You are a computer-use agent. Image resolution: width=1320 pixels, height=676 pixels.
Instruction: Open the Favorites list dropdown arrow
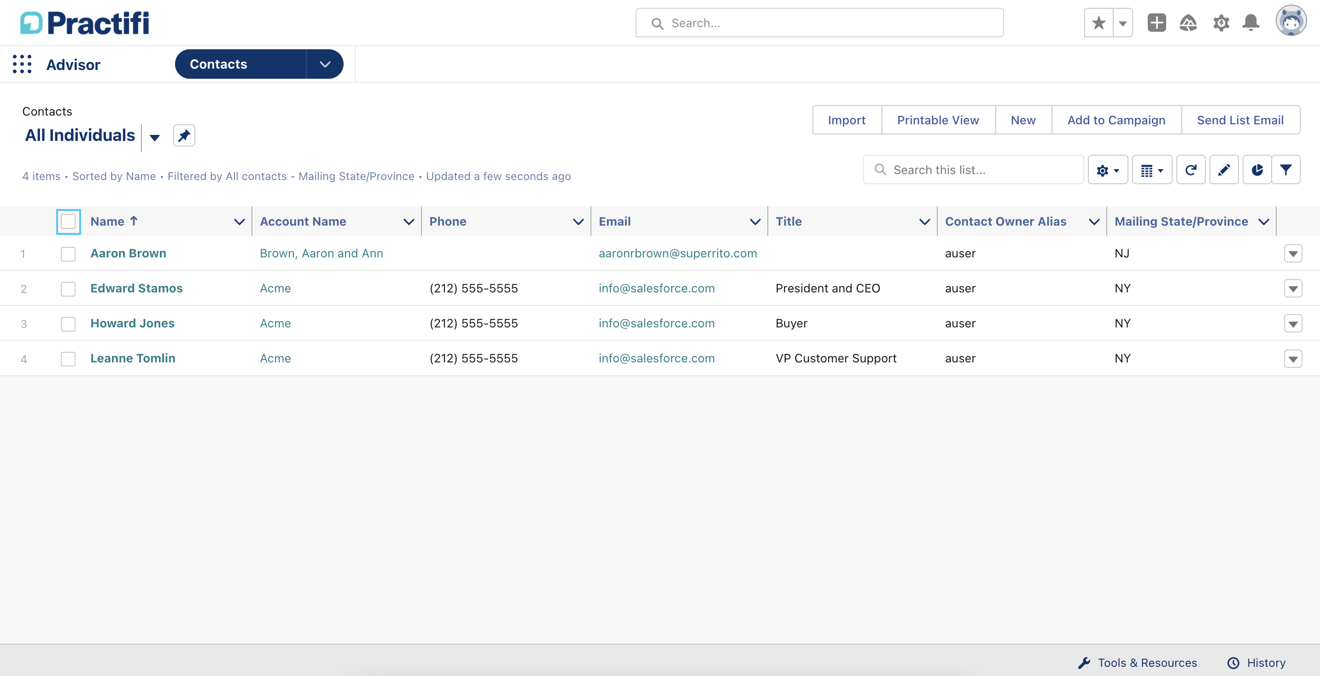pos(1123,23)
